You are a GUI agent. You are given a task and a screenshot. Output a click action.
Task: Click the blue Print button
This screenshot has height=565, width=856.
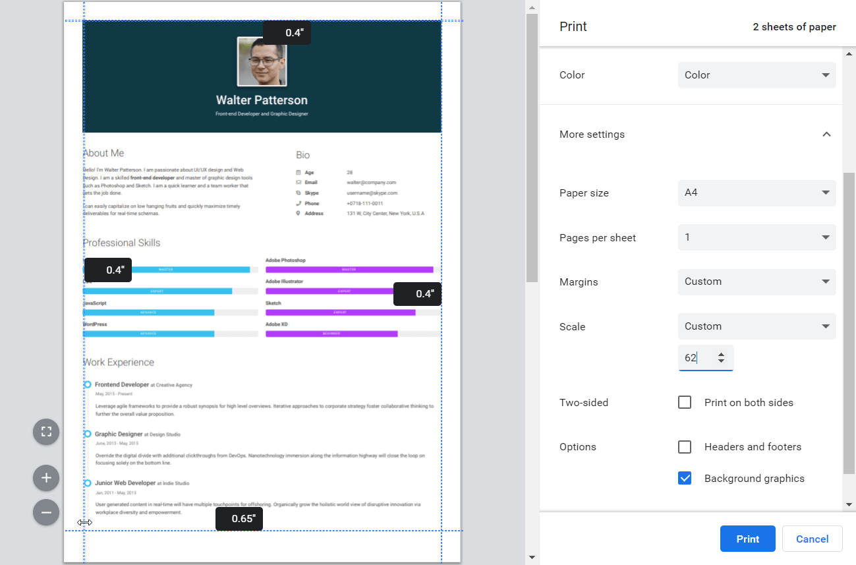[x=747, y=539]
